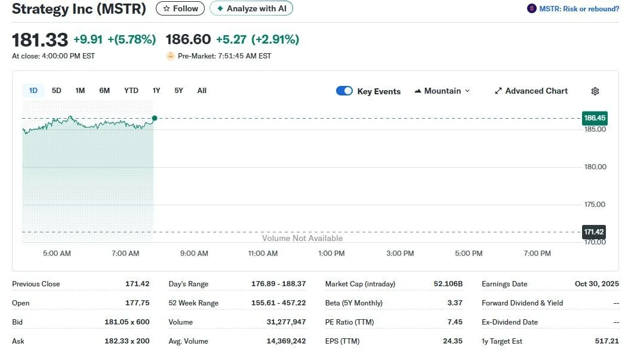Switch to the 5D time range

click(56, 91)
